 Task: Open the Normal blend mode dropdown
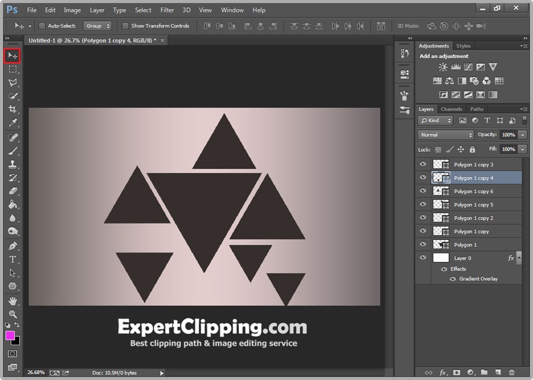click(446, 135)
